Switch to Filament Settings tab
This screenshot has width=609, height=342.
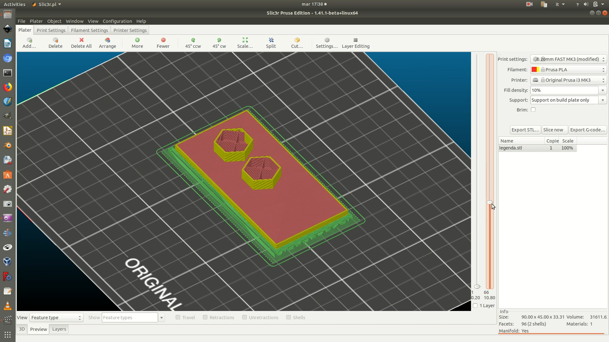89,30
